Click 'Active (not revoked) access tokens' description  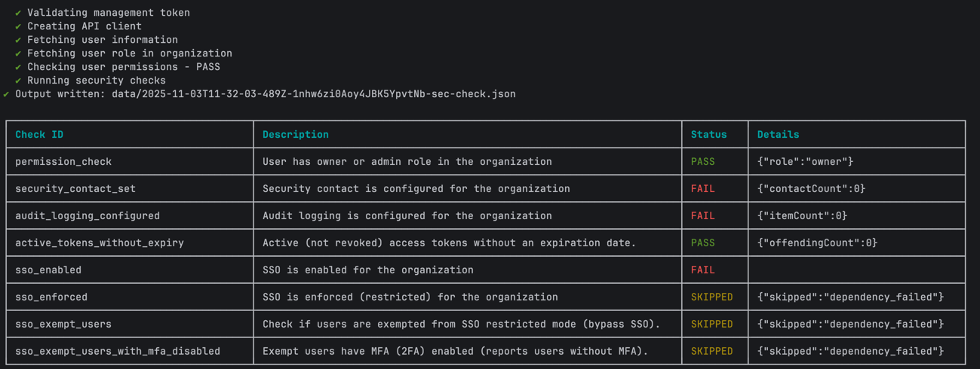click(x=450, y=243)
